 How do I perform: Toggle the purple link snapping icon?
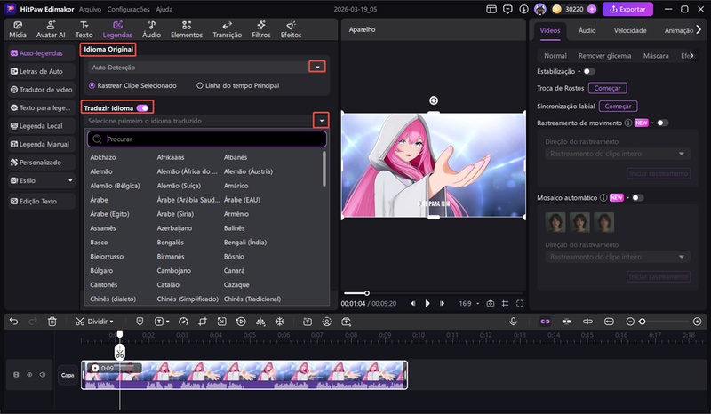(545, 322)
